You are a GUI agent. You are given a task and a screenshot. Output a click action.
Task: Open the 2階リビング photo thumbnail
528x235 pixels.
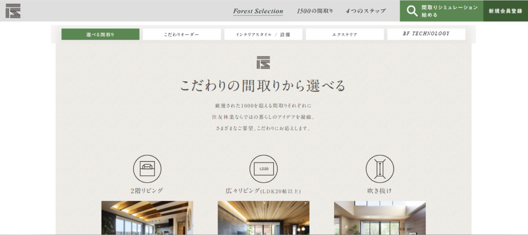tap(147, 218)
